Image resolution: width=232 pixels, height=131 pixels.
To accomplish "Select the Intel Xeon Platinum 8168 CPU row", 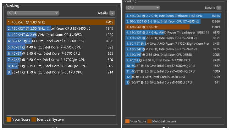I will [x=173, y=16].
